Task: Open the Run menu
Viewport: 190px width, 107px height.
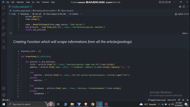Action: pyautogui.click(x=38, y=2)
